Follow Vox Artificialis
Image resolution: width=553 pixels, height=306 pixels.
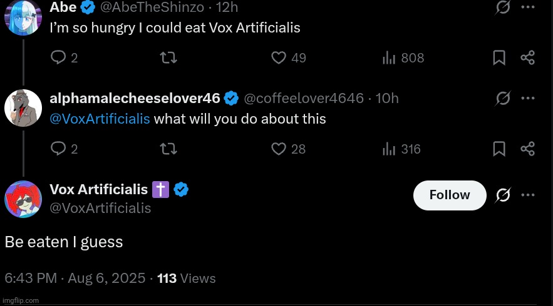(450, 195)
